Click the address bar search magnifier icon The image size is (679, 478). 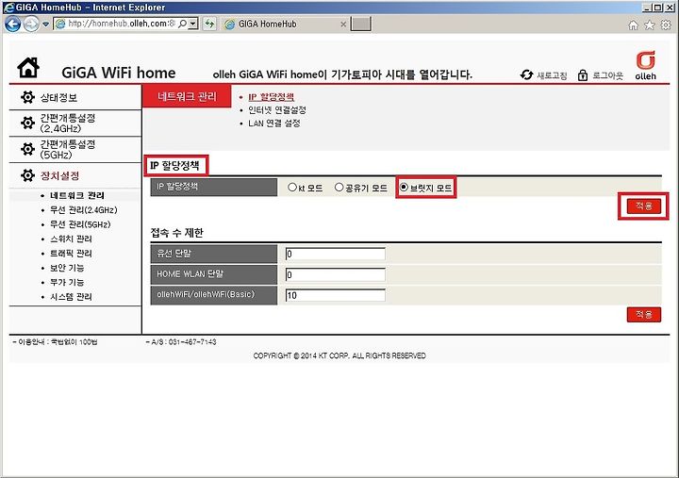182,24
